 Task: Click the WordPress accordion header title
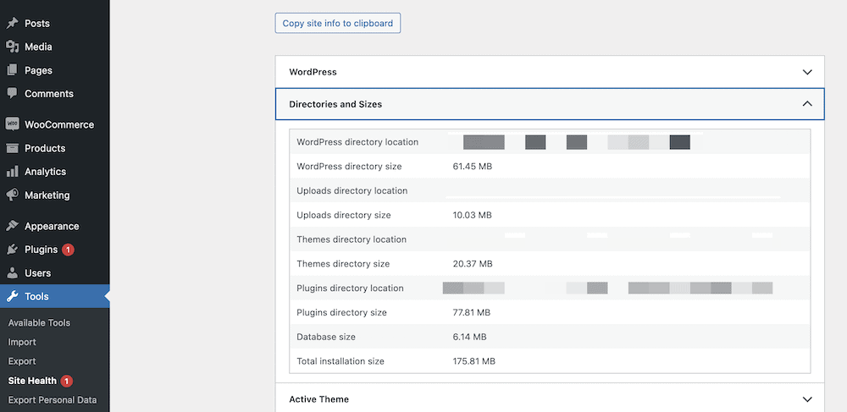(313, 72)
